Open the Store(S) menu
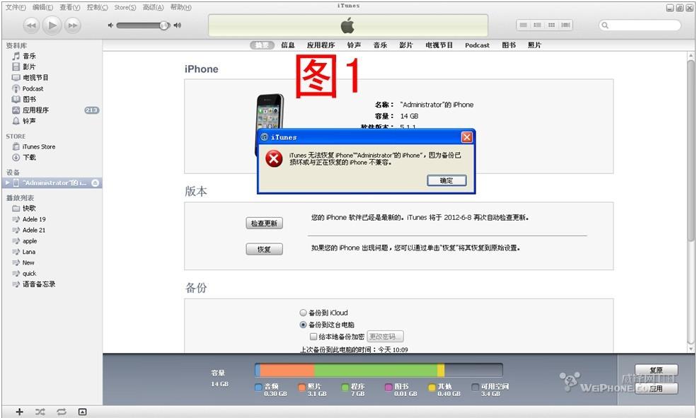Screen dimensions: 697x418 [125, 7]
